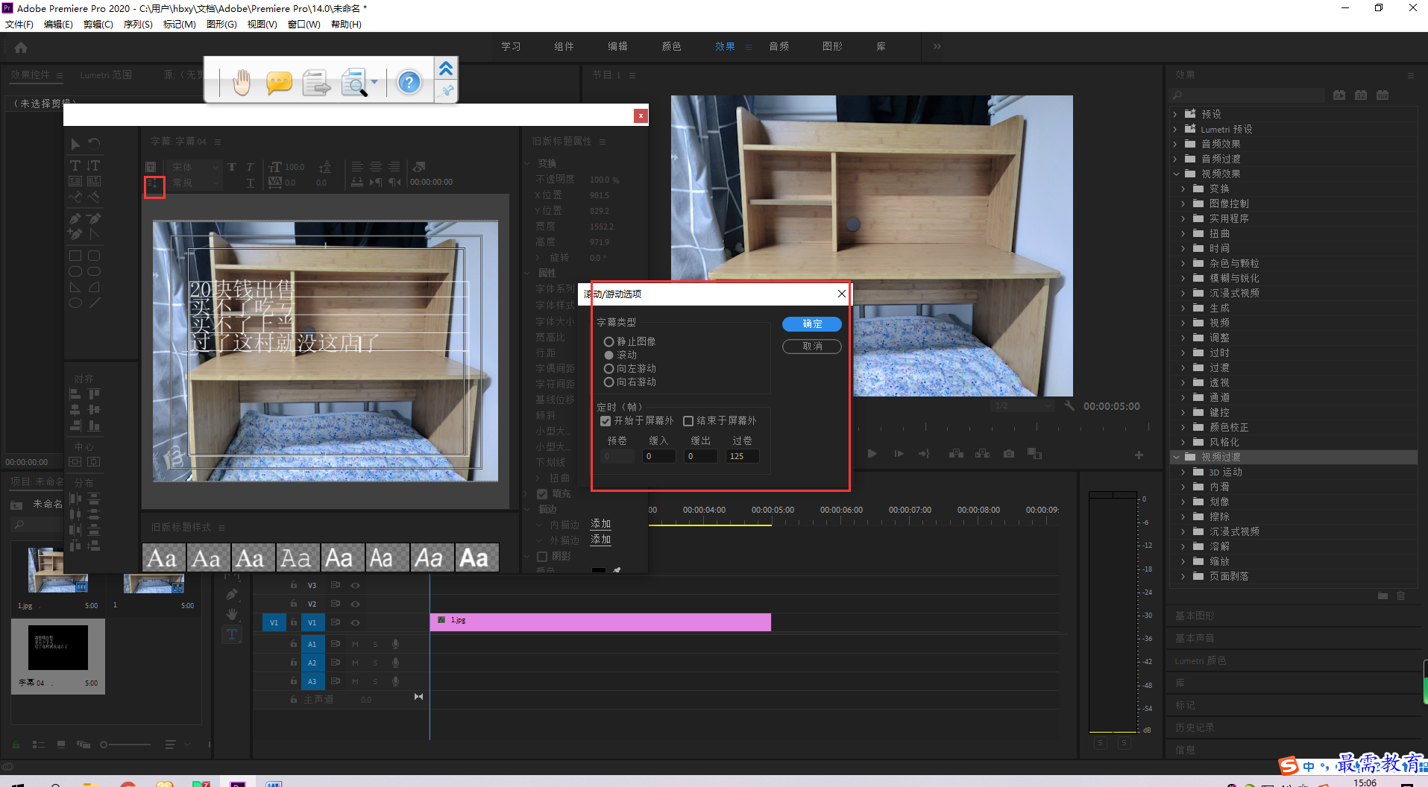Expand 音频效果 folder
Screen dimensions: 1428x787
click(1175, 144)
